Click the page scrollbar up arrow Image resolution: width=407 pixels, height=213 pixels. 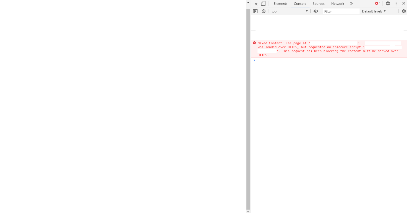[x=248, y=2]
